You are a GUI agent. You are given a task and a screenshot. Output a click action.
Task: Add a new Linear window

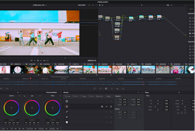pos(68,96)
